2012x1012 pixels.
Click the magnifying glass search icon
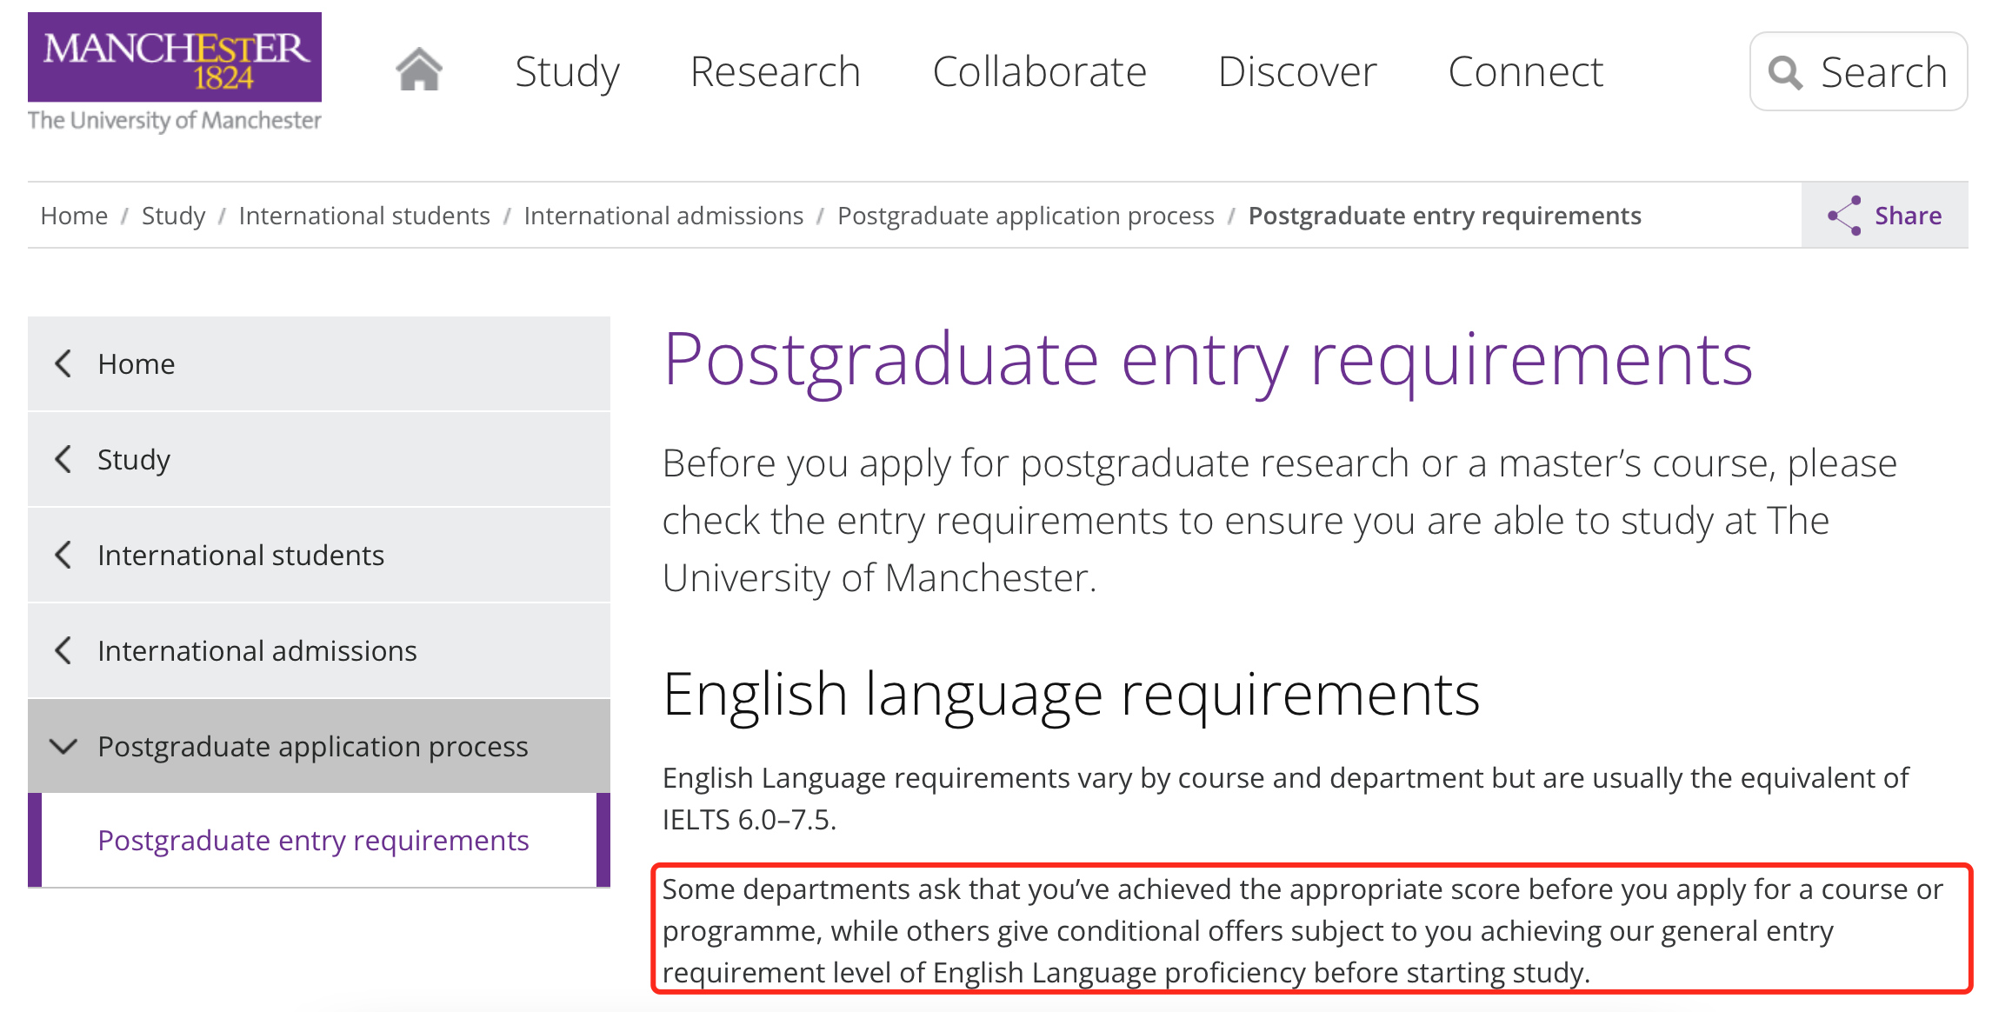[1785, 72]
